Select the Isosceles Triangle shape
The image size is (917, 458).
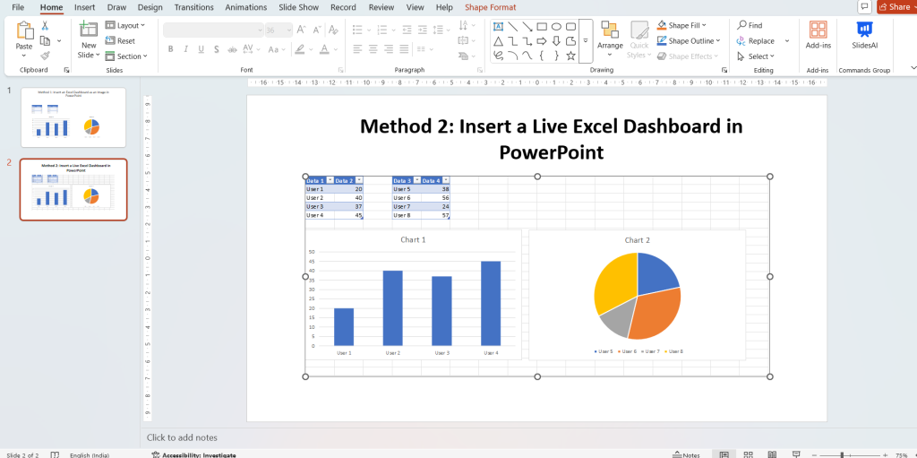498,41
